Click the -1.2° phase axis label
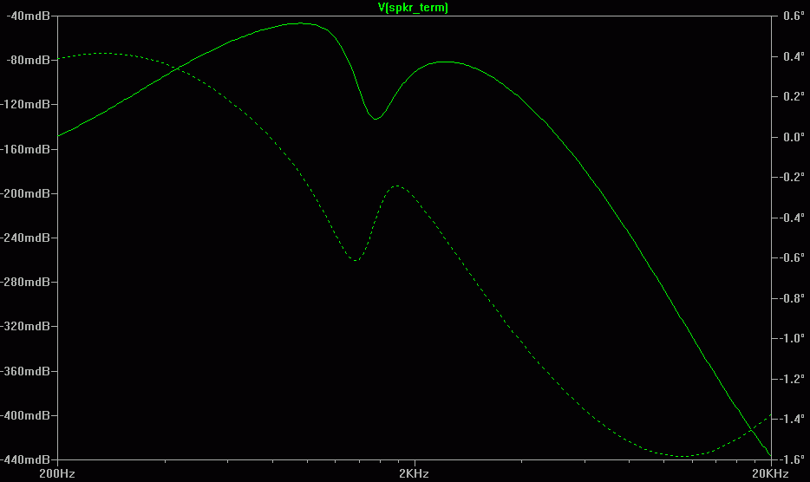The height and width of the screenshot is (482, 810). pos(792,379)
